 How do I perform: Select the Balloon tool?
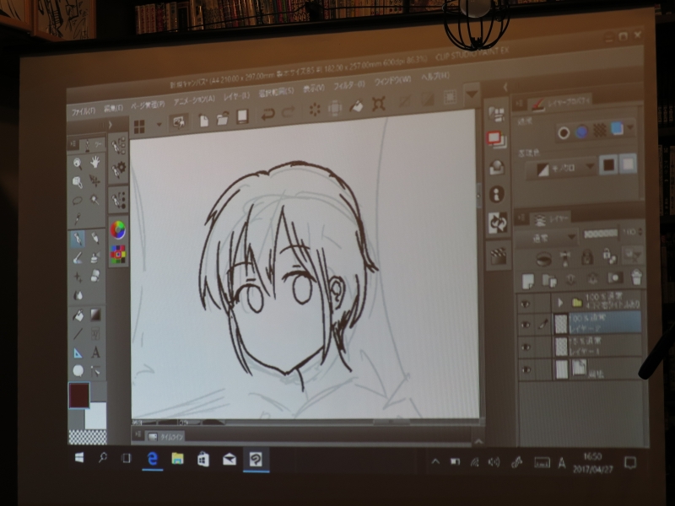(x=78, y=370)
